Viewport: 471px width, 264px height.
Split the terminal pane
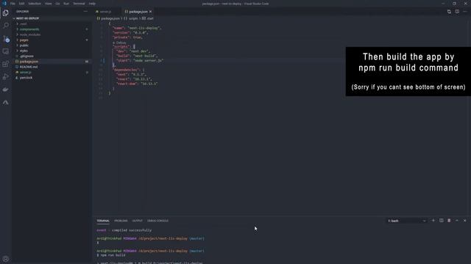click(442, 221)
